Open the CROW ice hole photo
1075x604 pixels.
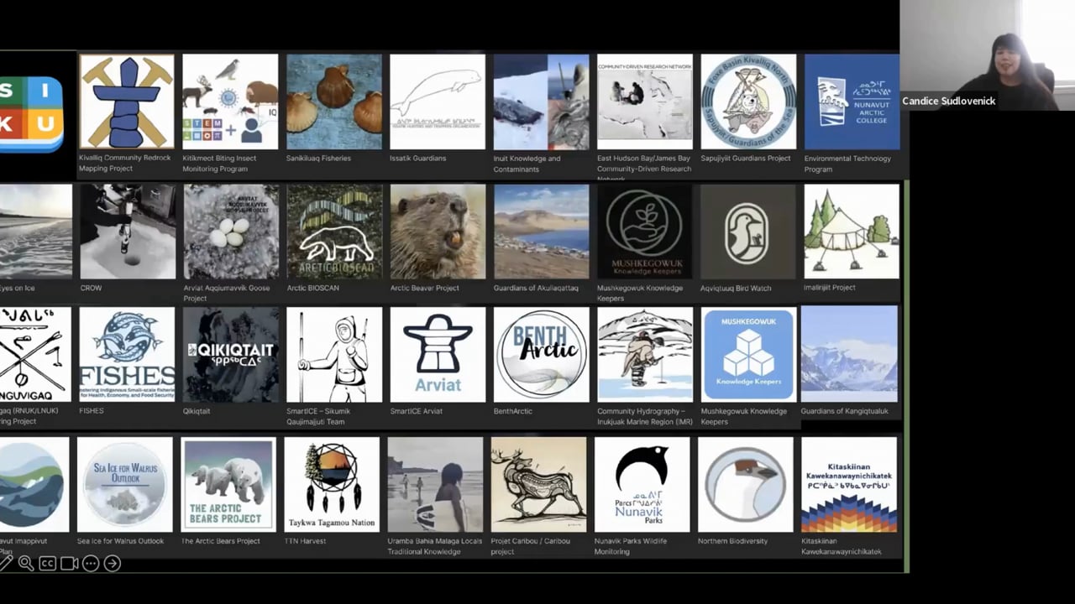click(x=128, y=232)
